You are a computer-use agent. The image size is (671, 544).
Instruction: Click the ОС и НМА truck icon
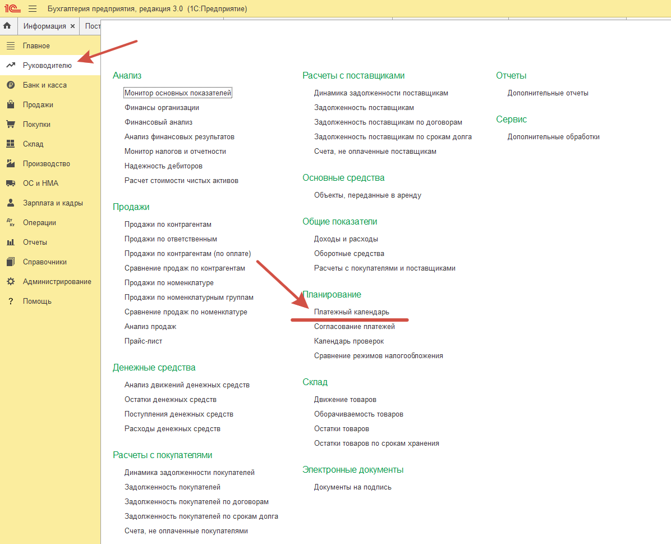pyautogui.click(x=11, y=183)
